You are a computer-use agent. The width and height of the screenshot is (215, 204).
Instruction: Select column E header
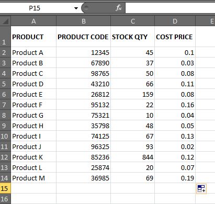(x=205, y=21)
